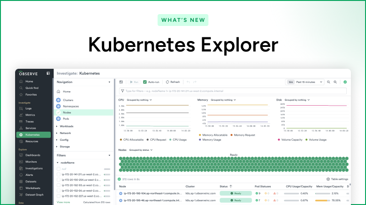This screenshot has width=366, height=205.
Task: Check the null nodeName filter
Action: [x=59, y=169]
